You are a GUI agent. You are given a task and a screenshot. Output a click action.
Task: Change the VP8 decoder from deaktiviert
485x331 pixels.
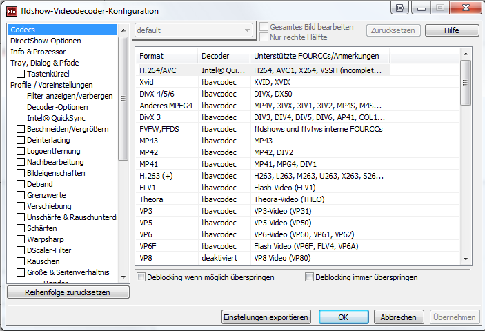click(x=224, y=257)
